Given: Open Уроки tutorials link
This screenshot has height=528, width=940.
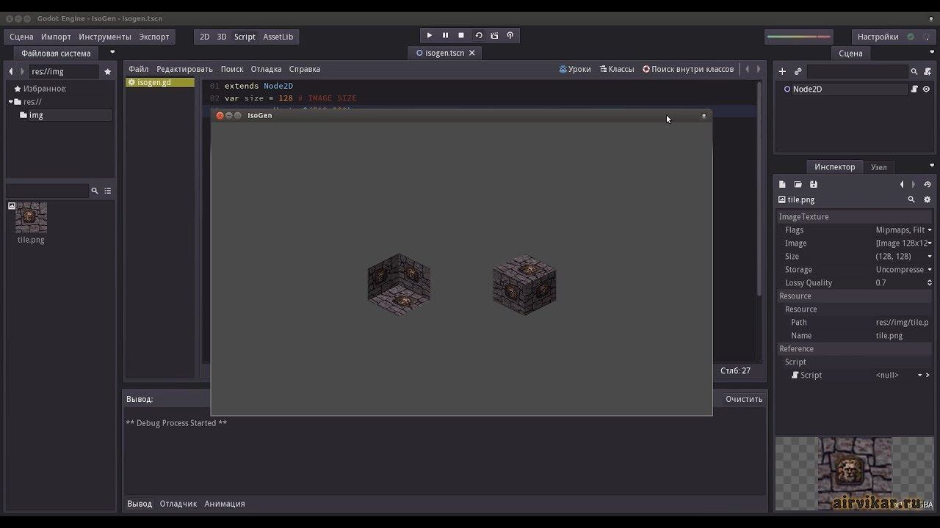Looking at the screenshot, I should (575, 69).
